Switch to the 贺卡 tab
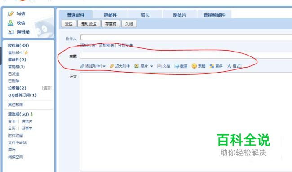The width and height of the screenshot is (292, 172). 145,15
